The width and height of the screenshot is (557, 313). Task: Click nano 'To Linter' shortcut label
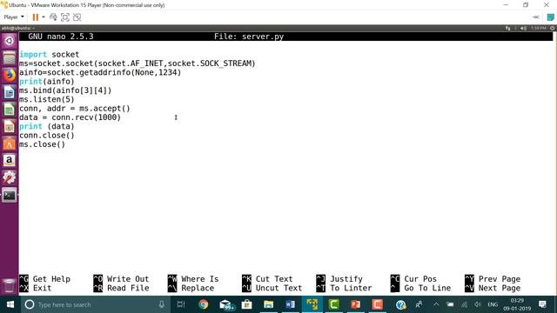coord(351,288)
